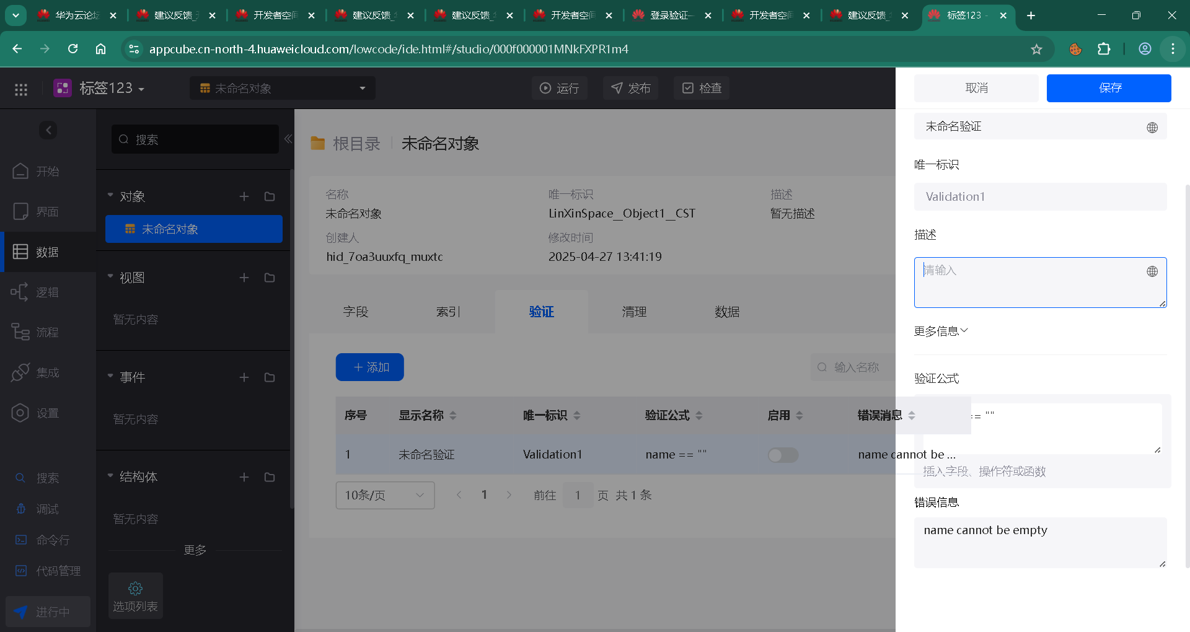Collapse the left sidebar with the back chevron
Screen dimensions: 1190x632
[48, 130]
